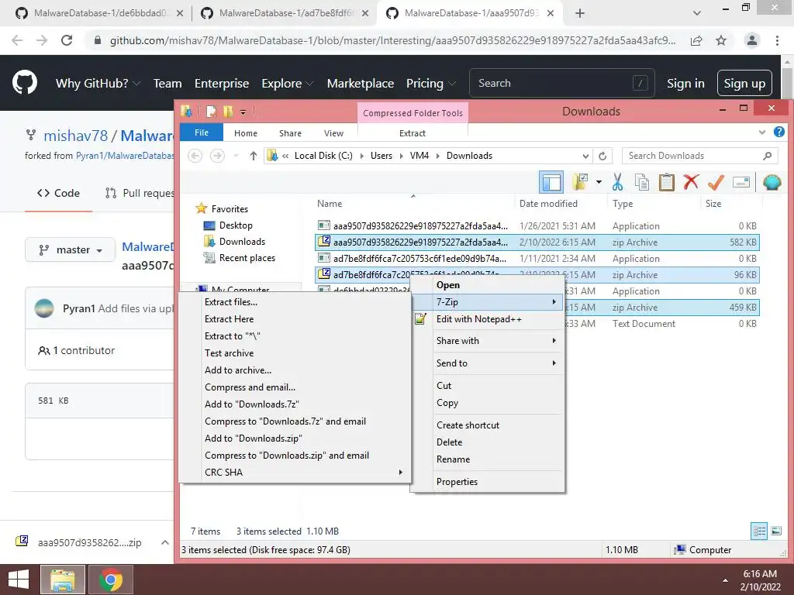The width and height of the screenshot is (794, 595).
Task: Click the red X Delete icon in Explorer toolbar
Action: (x=691, y=182)
